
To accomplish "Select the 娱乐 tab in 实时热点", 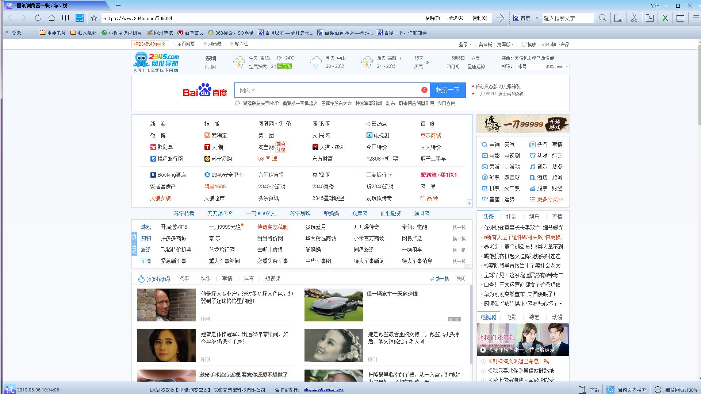I will click(x=206, y=278).
